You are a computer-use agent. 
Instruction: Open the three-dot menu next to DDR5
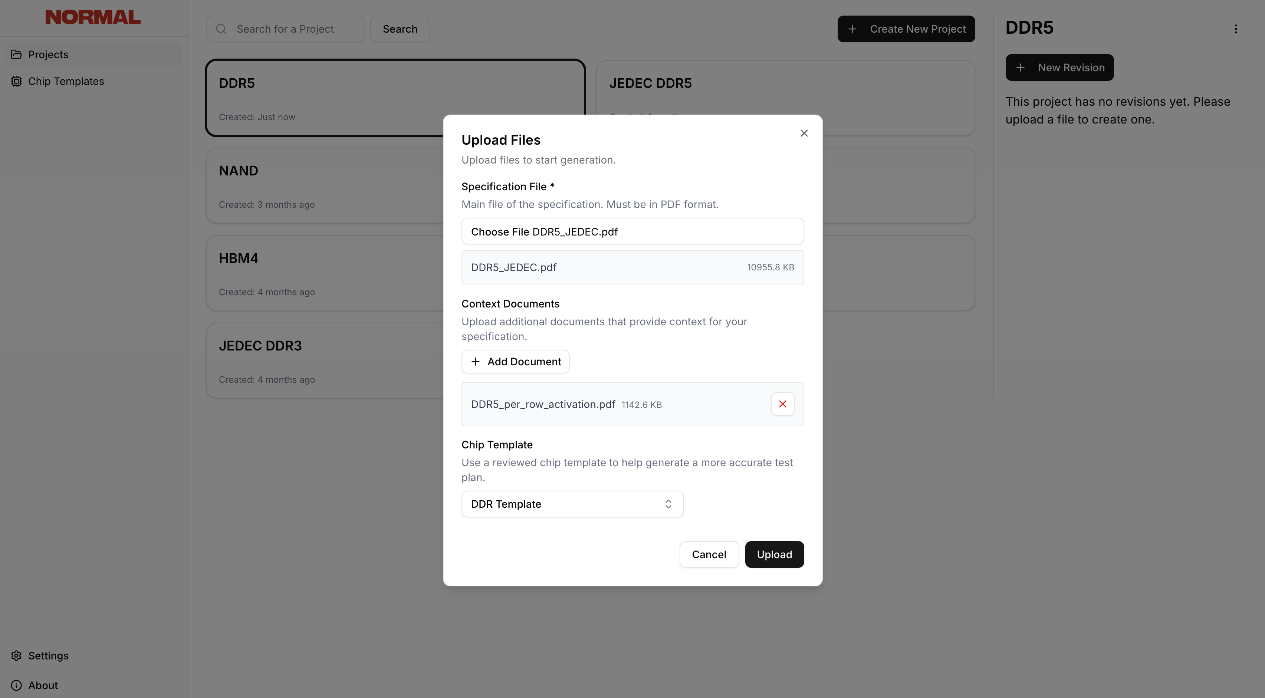(x=1236, y=29)
